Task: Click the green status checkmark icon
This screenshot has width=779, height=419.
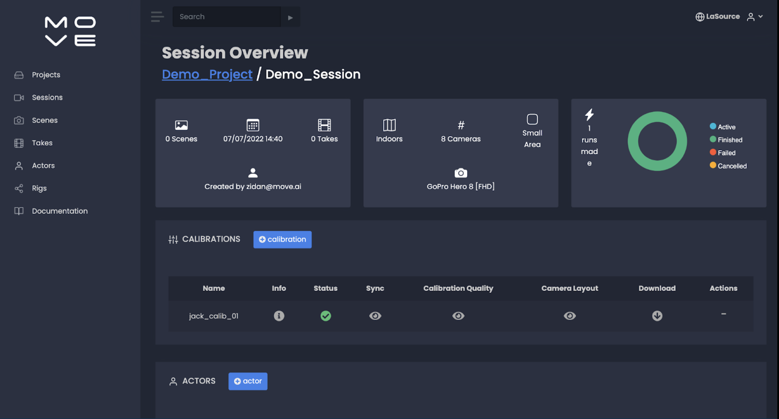Action: pos(326,316)
